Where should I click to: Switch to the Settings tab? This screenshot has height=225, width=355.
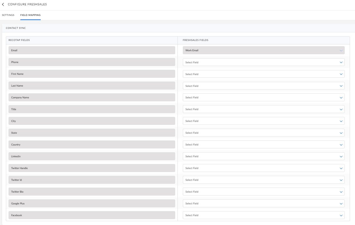(8, 15)
